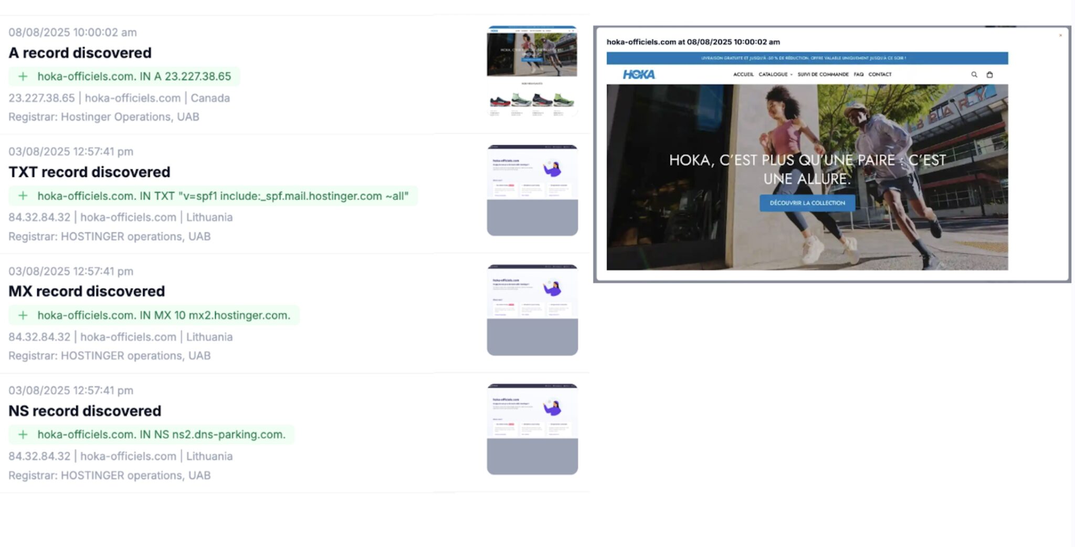Select the ACCUEIL menu item in the preview
1075x547 pixels.
tap(743, 74)
